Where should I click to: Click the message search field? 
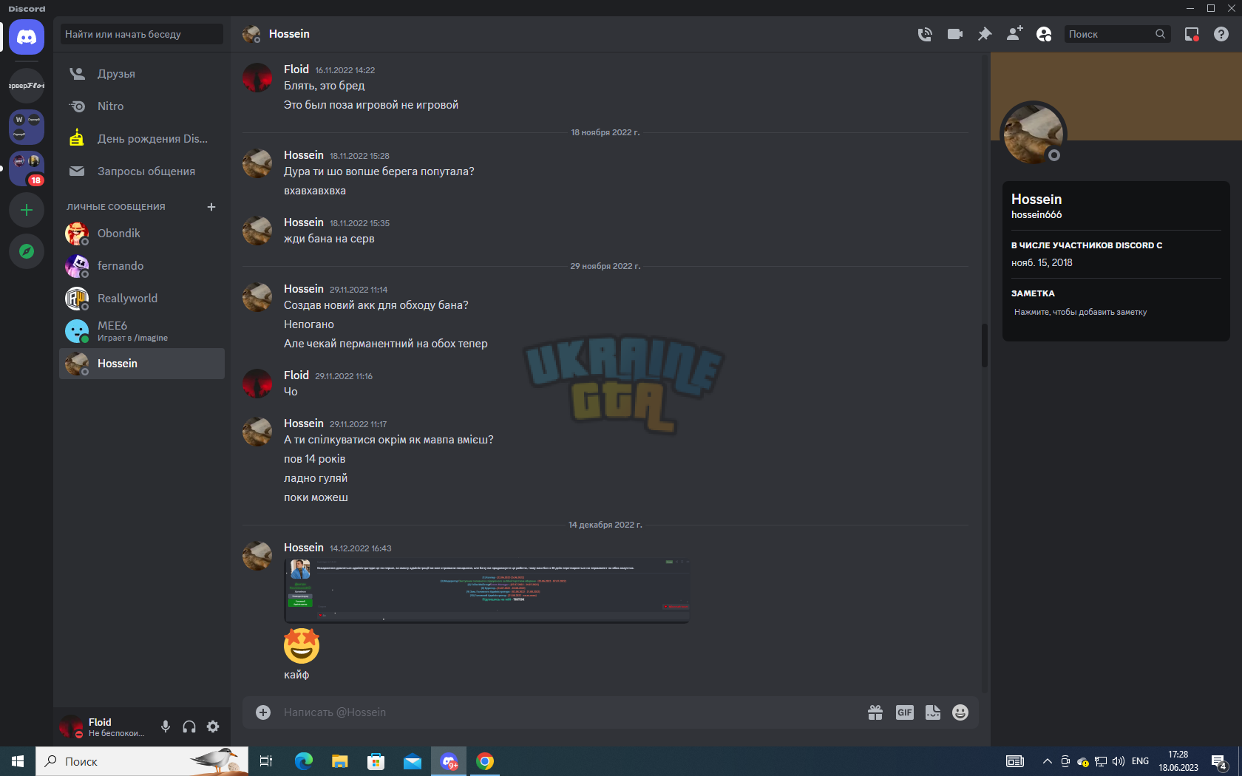[1117, 34]
